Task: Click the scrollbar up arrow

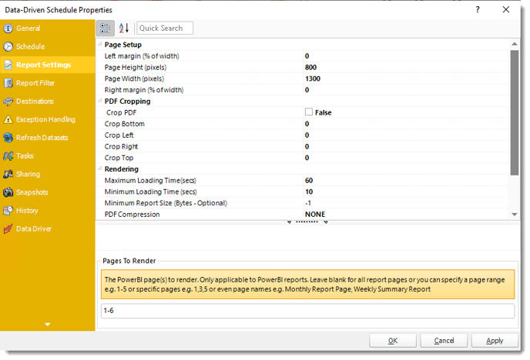Action: point(514,44)
